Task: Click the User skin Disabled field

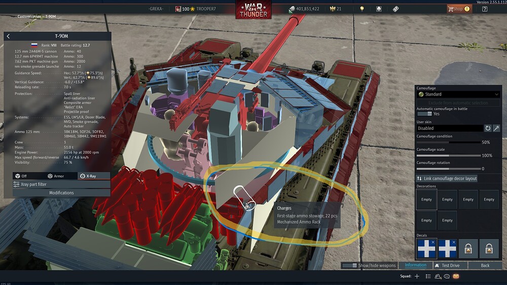Action: click(x=449, y=128)
